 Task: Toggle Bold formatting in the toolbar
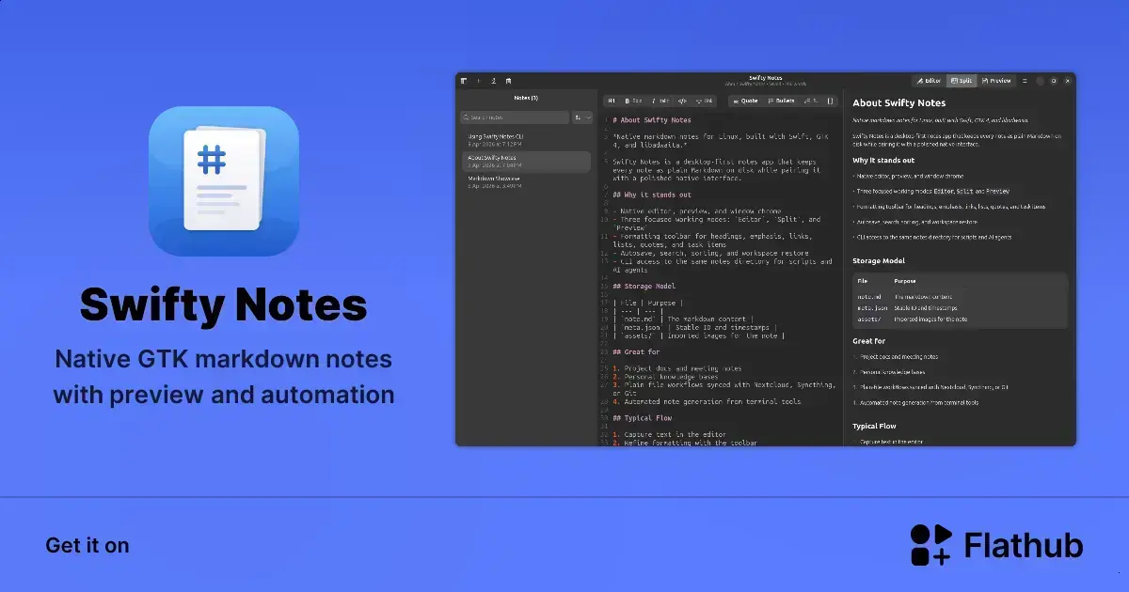point(633,101)
